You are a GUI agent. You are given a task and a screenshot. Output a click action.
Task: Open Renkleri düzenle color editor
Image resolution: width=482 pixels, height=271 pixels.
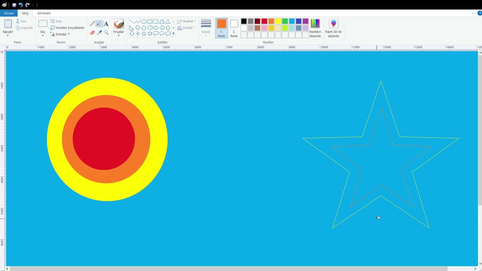(315, 28)
